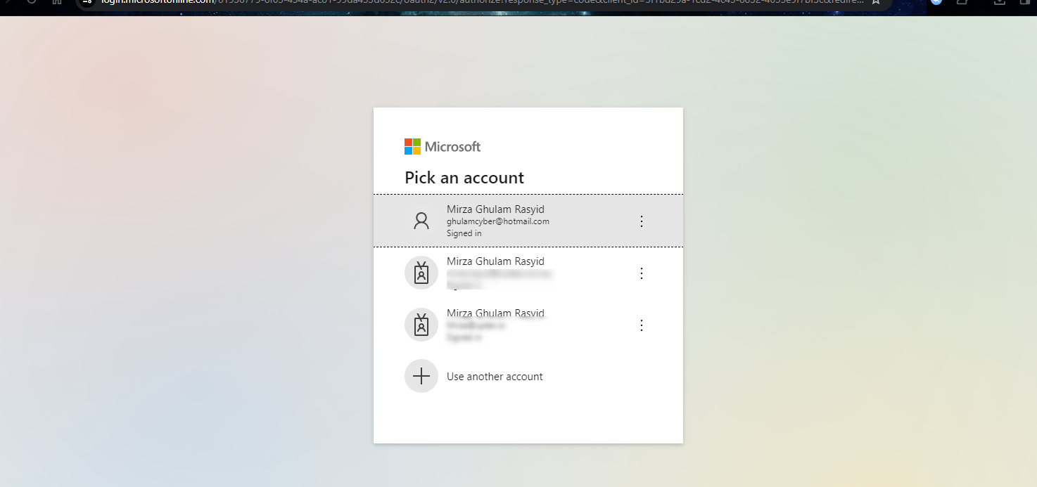Expand the more options menu for the third account

pyautogui.click(x=641, y=325)
